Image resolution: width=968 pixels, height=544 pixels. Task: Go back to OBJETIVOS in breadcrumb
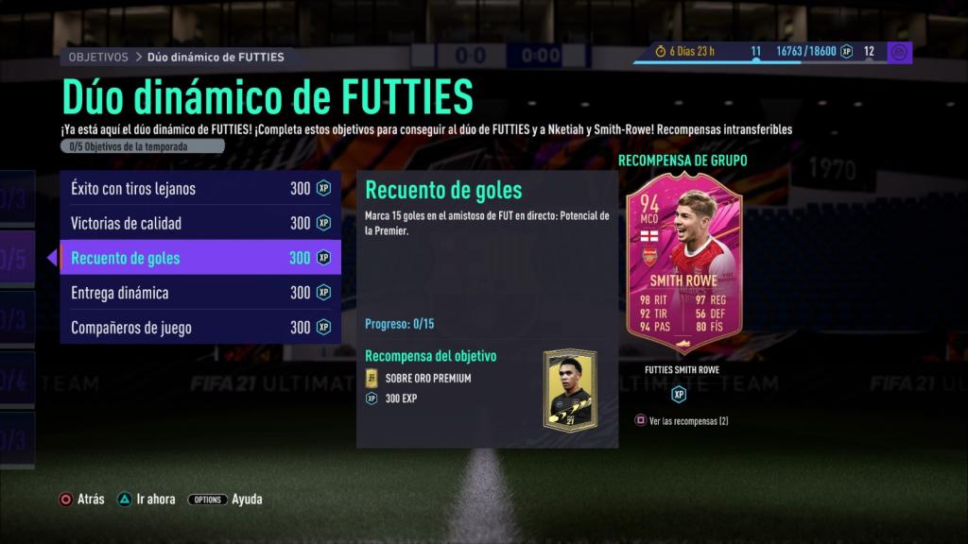[x=98, y=57]
